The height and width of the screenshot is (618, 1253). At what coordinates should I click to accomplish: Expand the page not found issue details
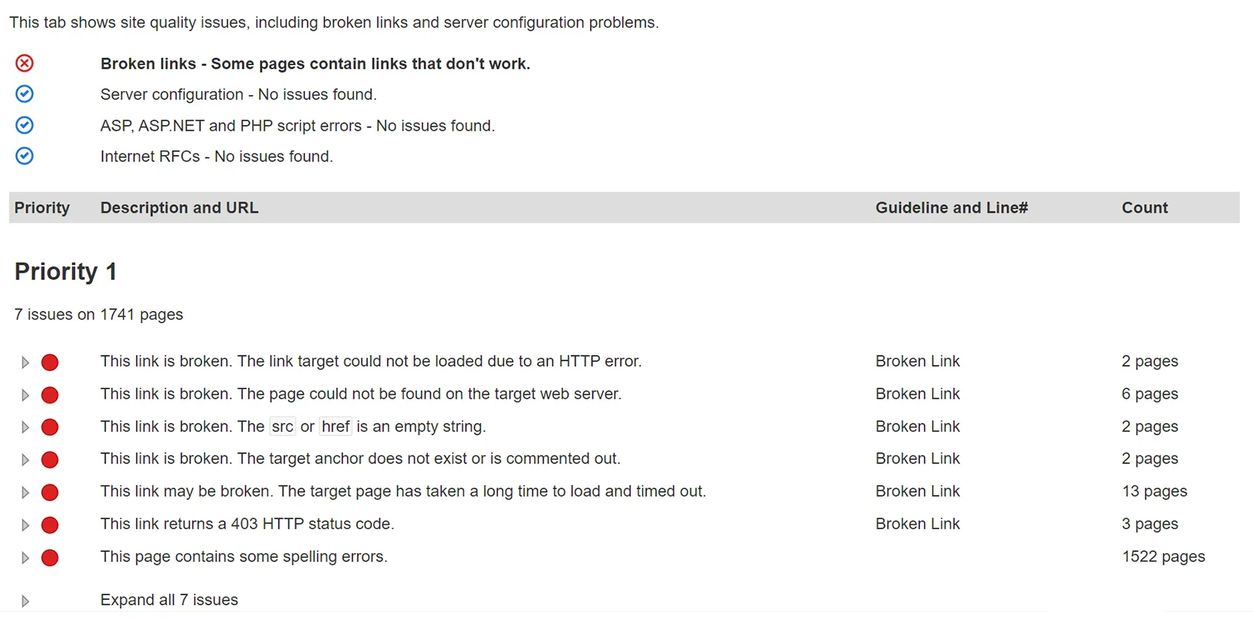coord(24,395)
